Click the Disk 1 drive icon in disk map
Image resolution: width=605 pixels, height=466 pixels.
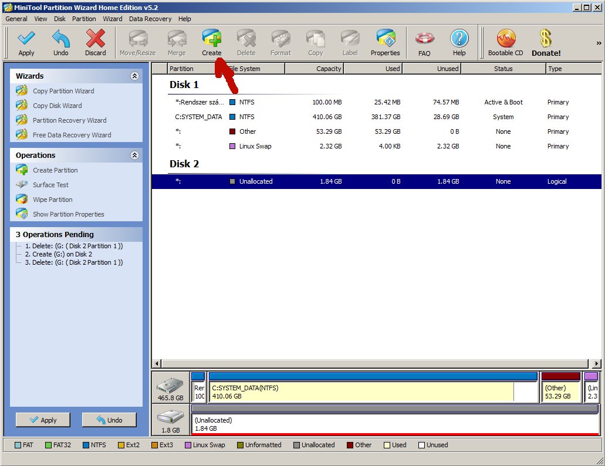click(170, 386)
